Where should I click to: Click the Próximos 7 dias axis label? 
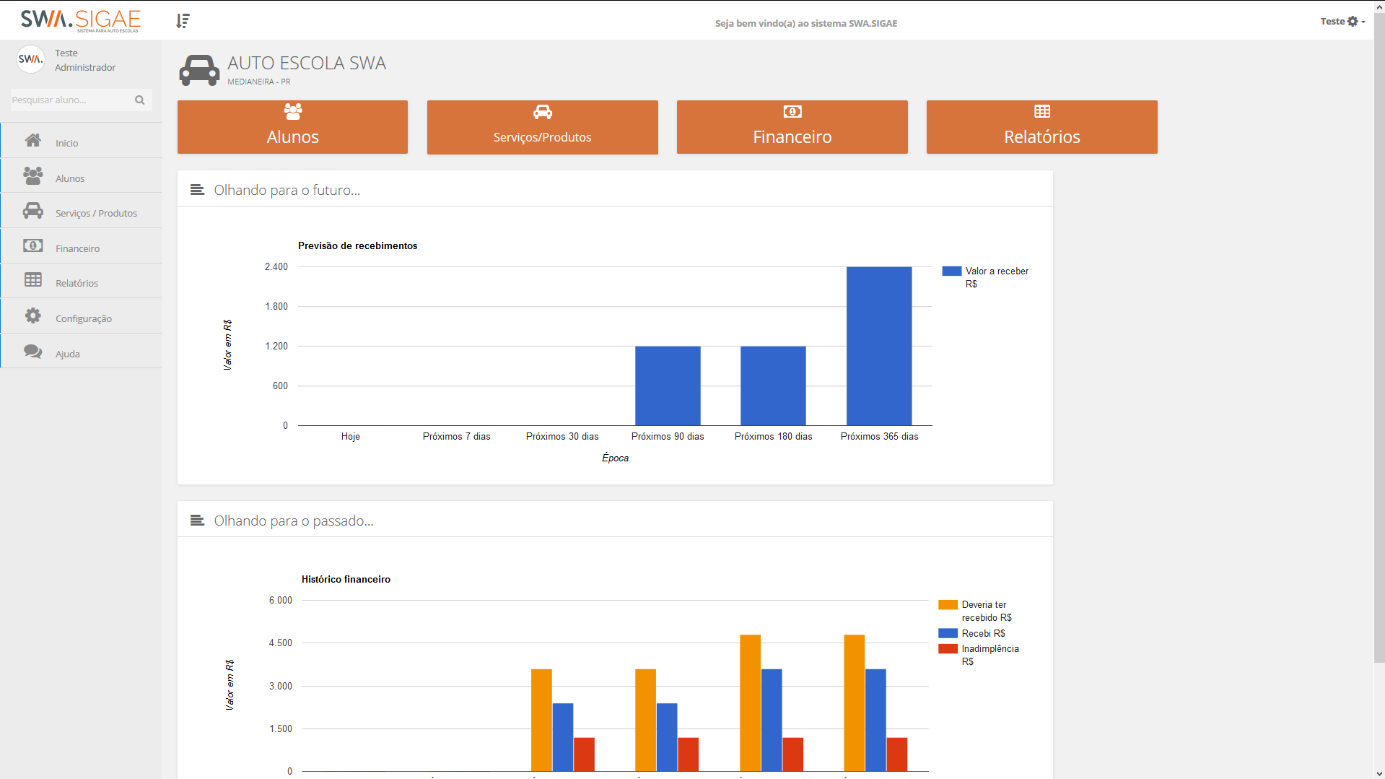click(x=456, y=437)
